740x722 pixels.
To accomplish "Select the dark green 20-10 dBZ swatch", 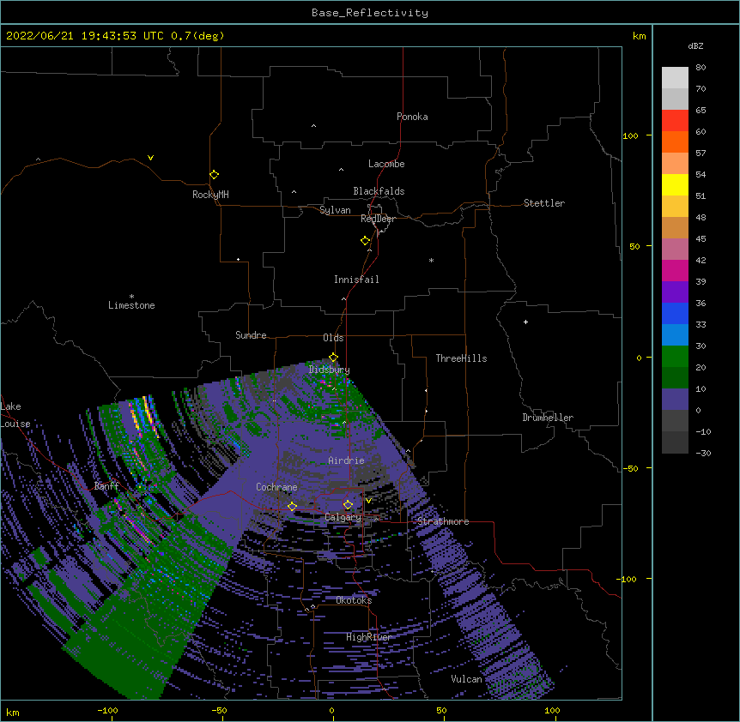I will (x=675, y=378).
